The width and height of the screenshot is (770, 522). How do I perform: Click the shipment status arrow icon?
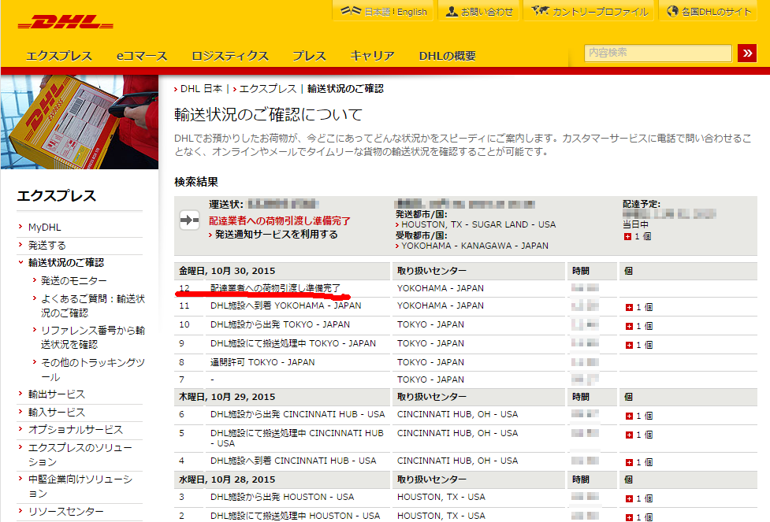[189, 220]
